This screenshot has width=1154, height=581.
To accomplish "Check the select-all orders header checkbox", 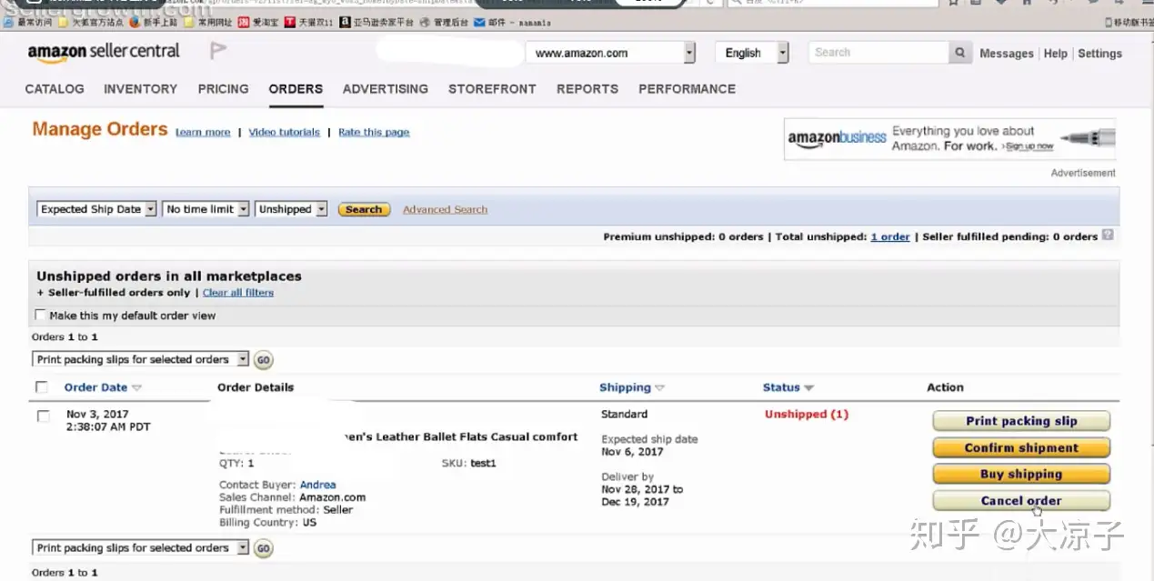I will point(41,387).
